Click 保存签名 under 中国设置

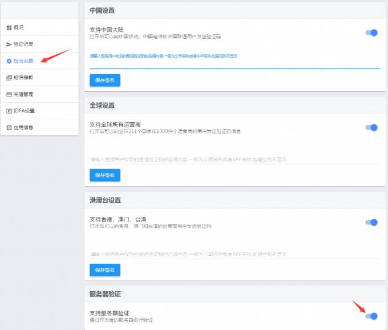pyautogui.click(x=105, y=80)
